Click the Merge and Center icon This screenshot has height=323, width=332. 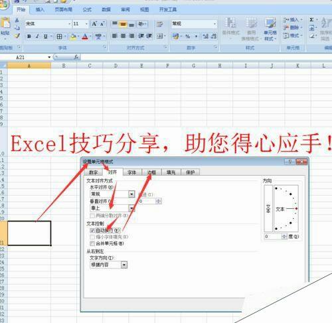tap(160, 36)
